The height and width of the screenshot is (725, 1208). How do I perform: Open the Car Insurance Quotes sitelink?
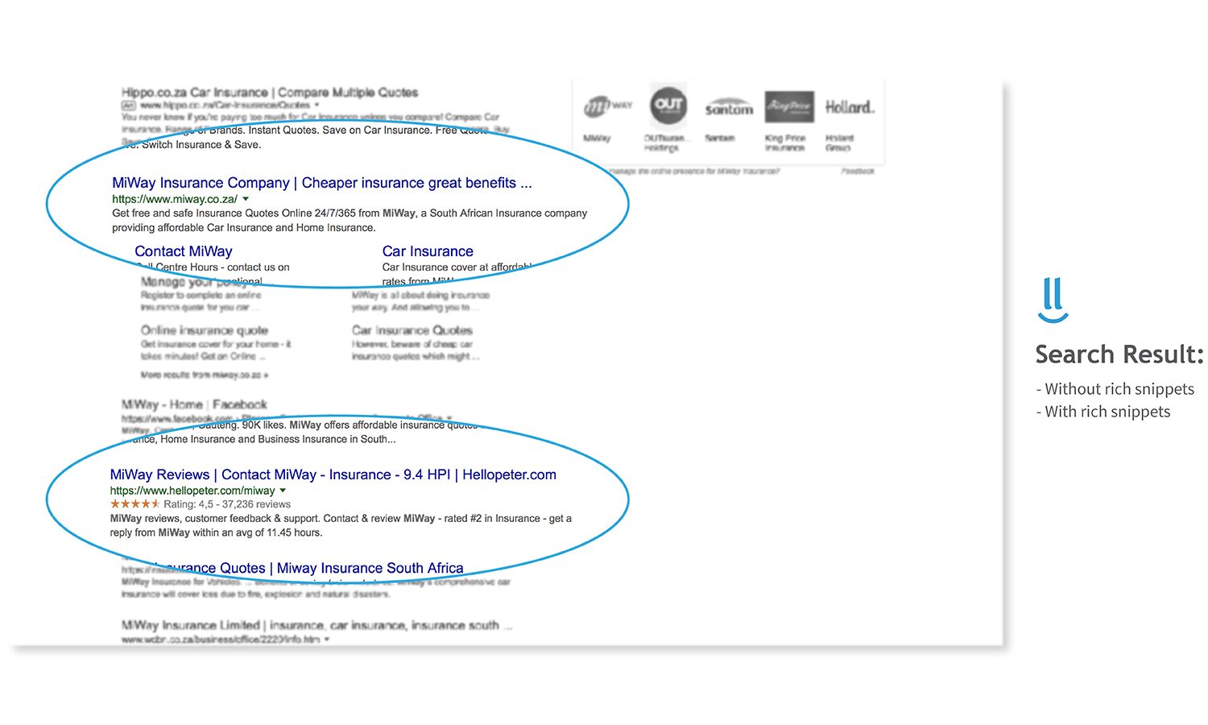[x=412, y=330]
